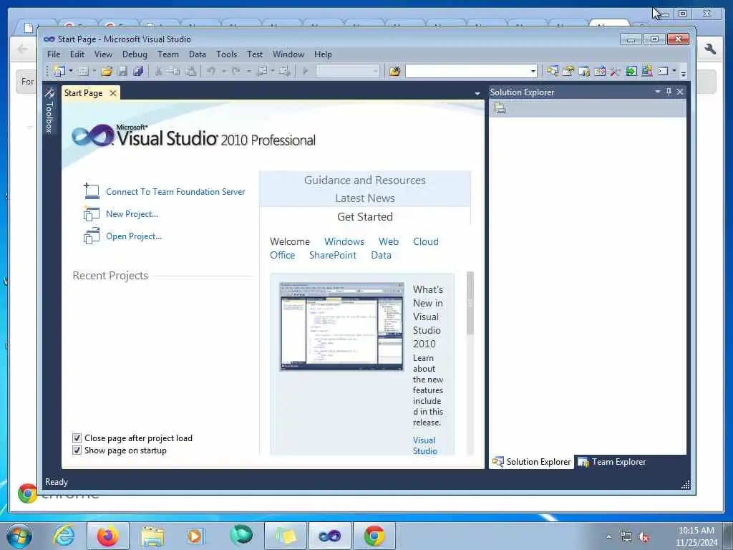Click the SharePoint link under Get Started
The height and width of the screenshot is (550, 733).
[x=332, y=256]
